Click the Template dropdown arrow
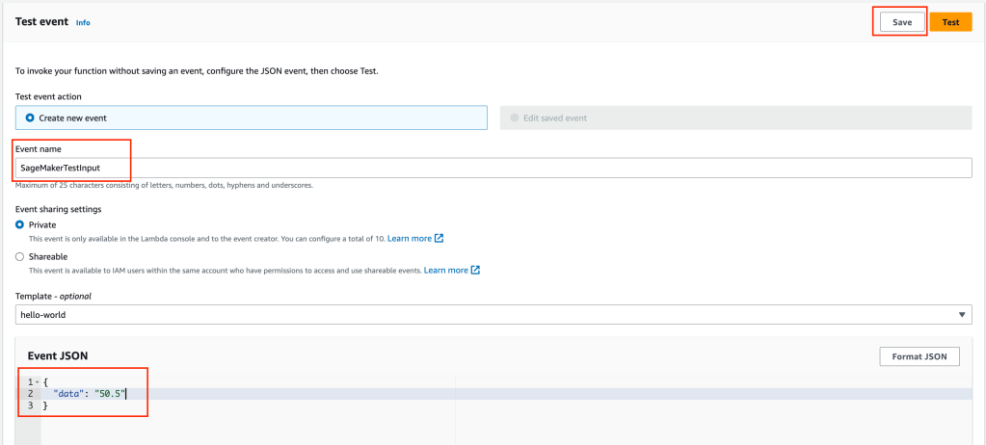986x445 pixels. click(962, 315)
